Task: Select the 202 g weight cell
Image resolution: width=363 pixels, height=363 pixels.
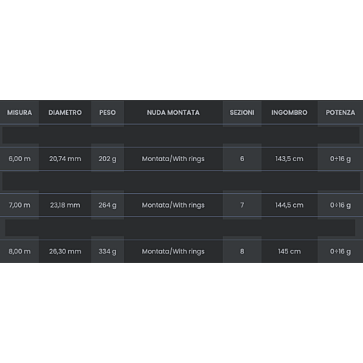Action: [x=107, y=159]
